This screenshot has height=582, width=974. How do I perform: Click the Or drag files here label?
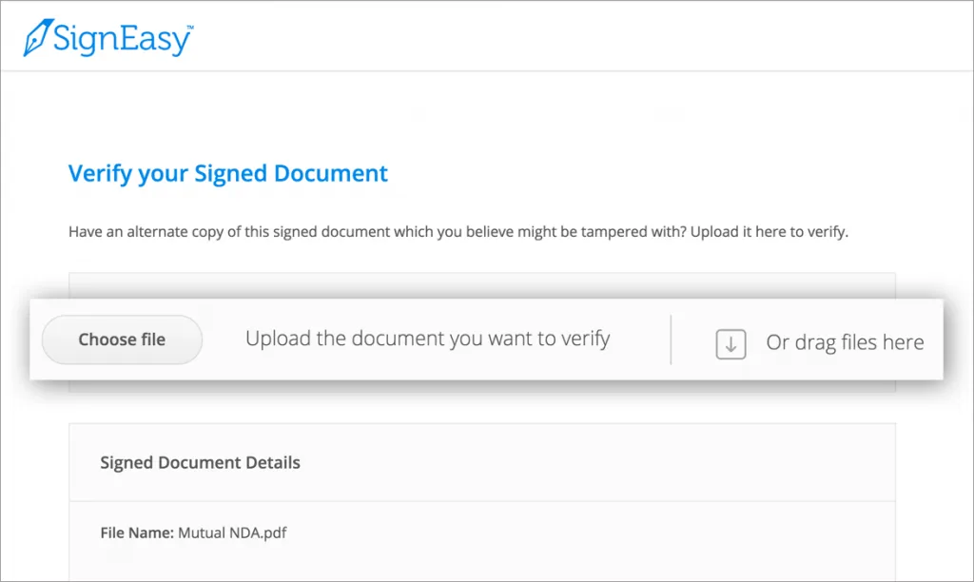point(845,341)
